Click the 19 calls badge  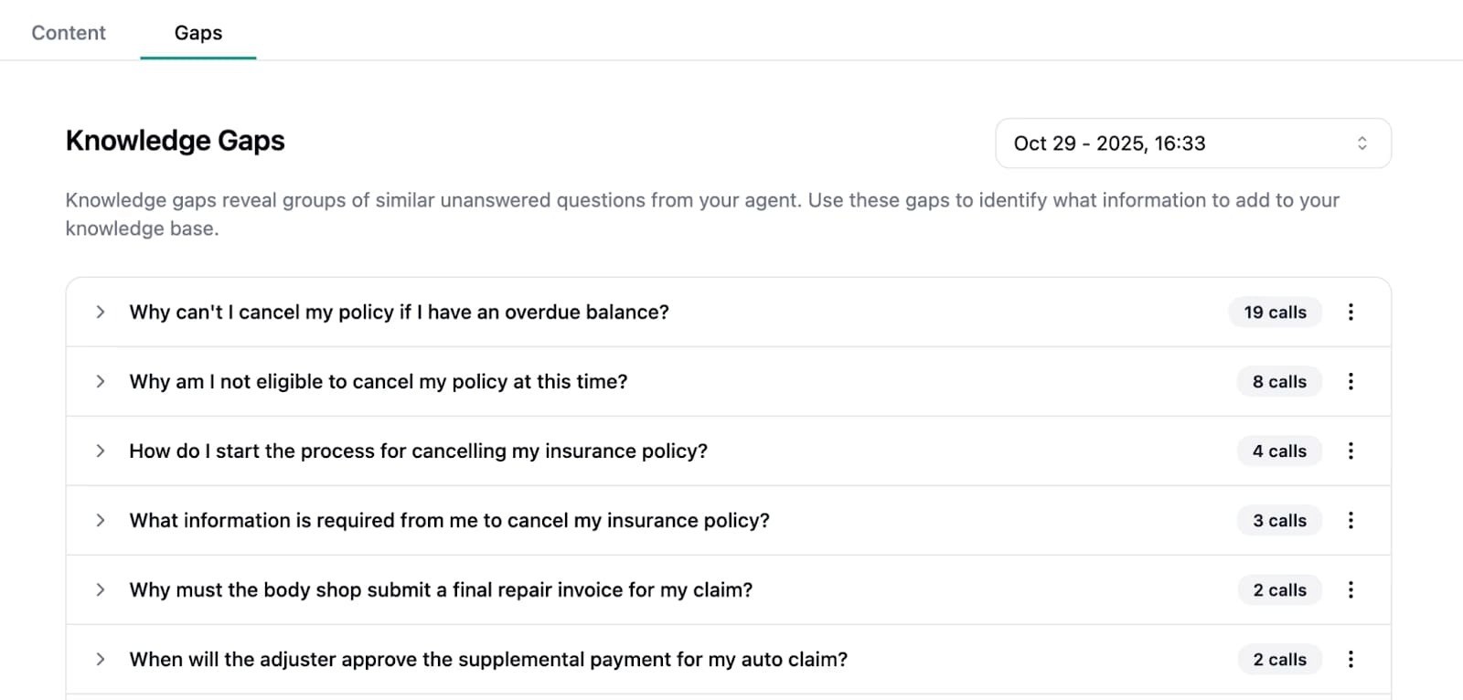(x=1275, y=312)
